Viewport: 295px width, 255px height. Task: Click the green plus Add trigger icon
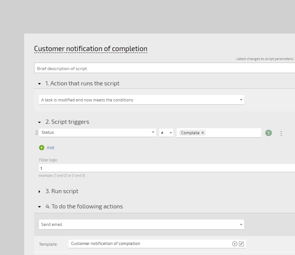pos(42,148)
